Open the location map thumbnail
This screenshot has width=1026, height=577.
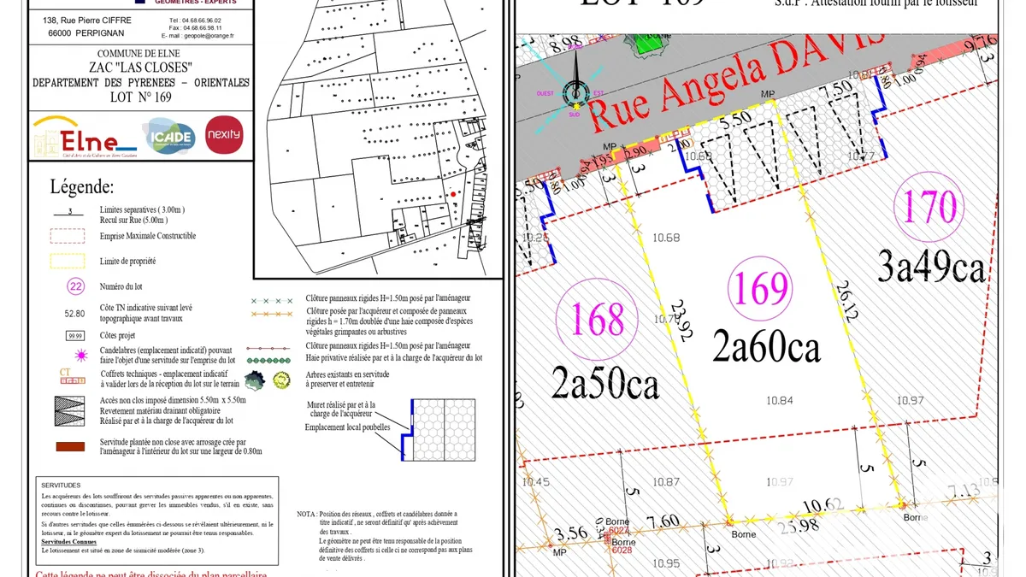pyautogui.click(x=378, y=137)
